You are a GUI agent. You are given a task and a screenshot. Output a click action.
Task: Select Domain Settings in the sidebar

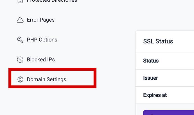46,79
